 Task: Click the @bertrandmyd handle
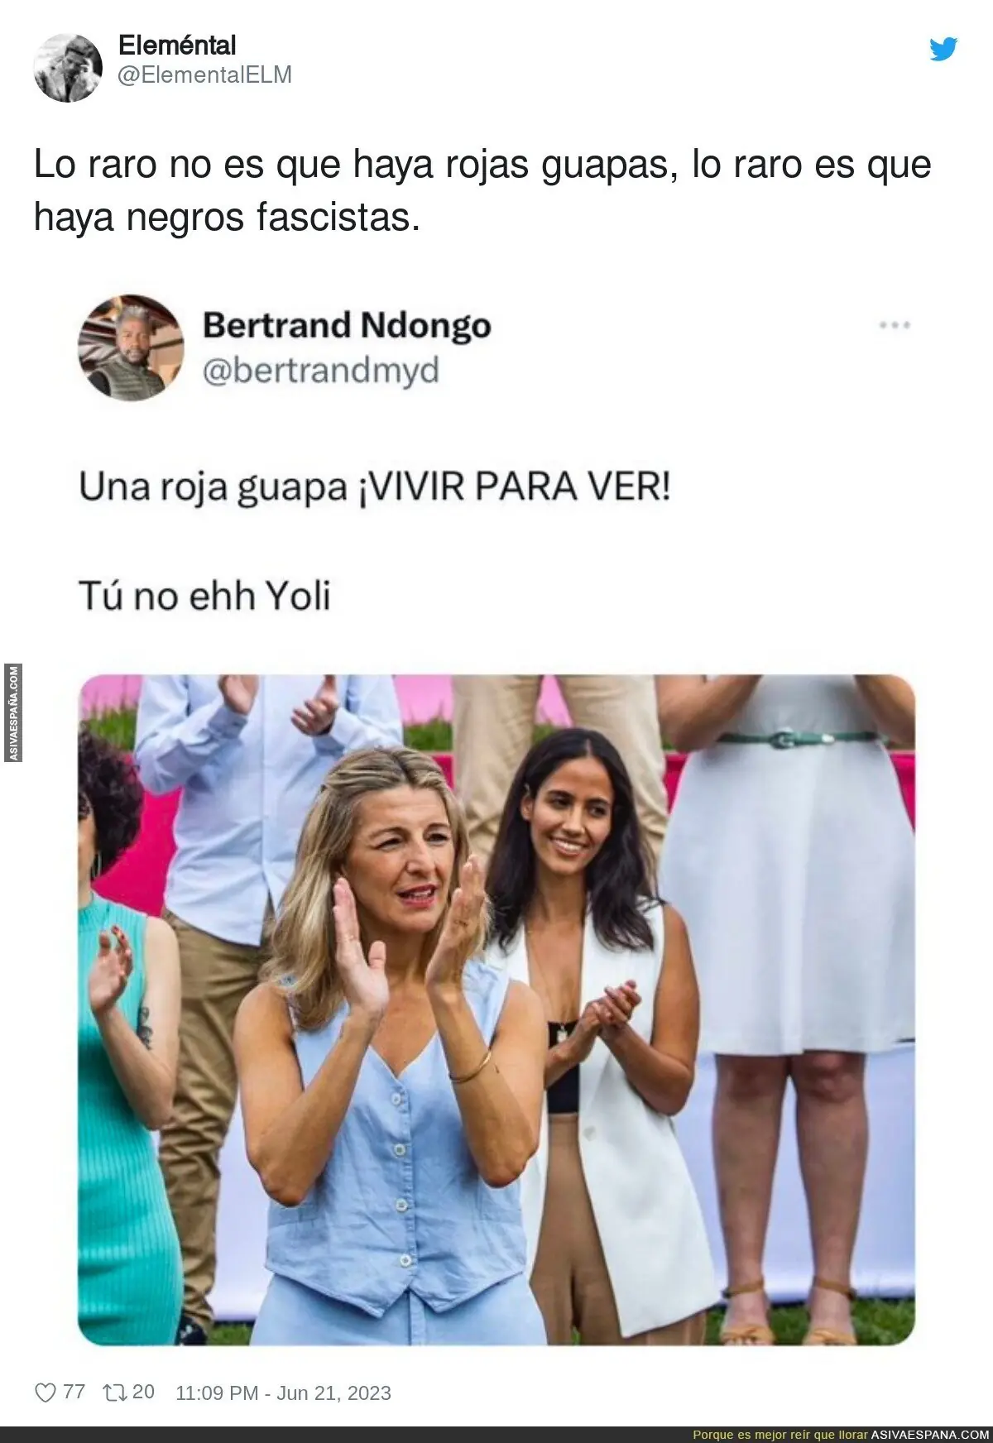coord(321,371)
